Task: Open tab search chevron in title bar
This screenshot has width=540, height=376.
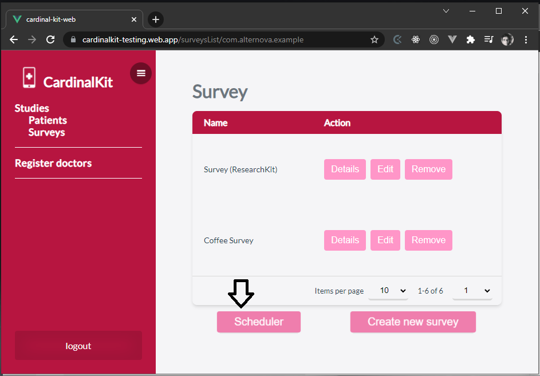Action: click(x=446, y=11)
